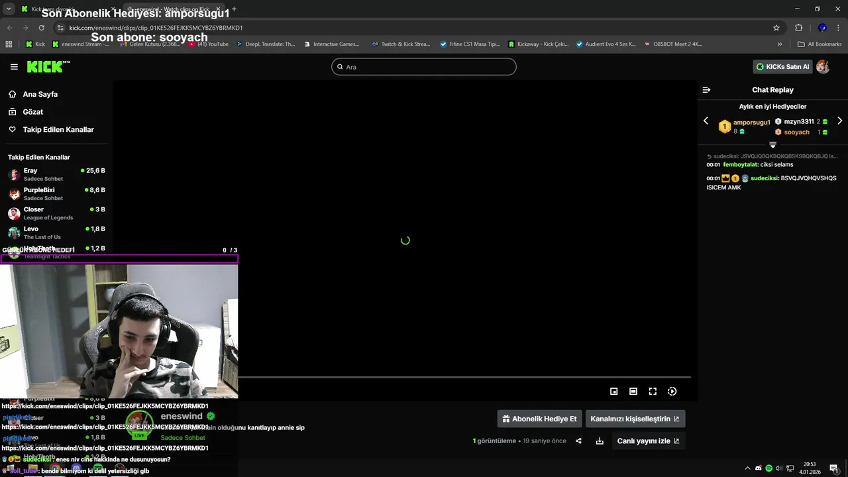Open the Windows notification center
This screenshot has height=477, width=848.
[x=834, y=468]
